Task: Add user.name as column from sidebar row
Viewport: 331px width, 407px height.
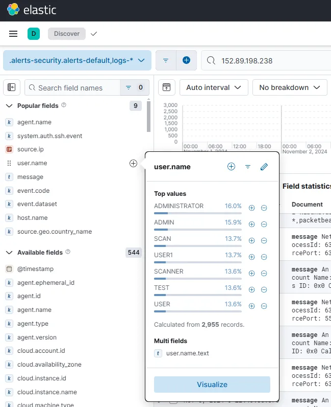Action: pyautogui.click(x=133, y=163)
